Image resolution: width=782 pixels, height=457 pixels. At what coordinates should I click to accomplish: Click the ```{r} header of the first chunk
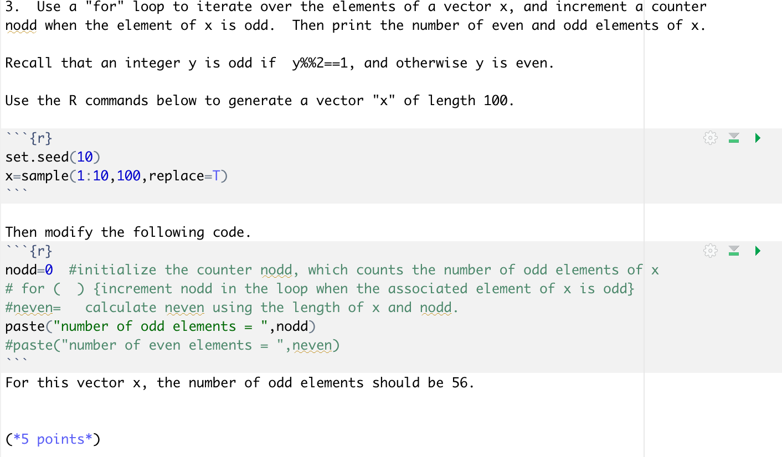click(x=28, y=138)
